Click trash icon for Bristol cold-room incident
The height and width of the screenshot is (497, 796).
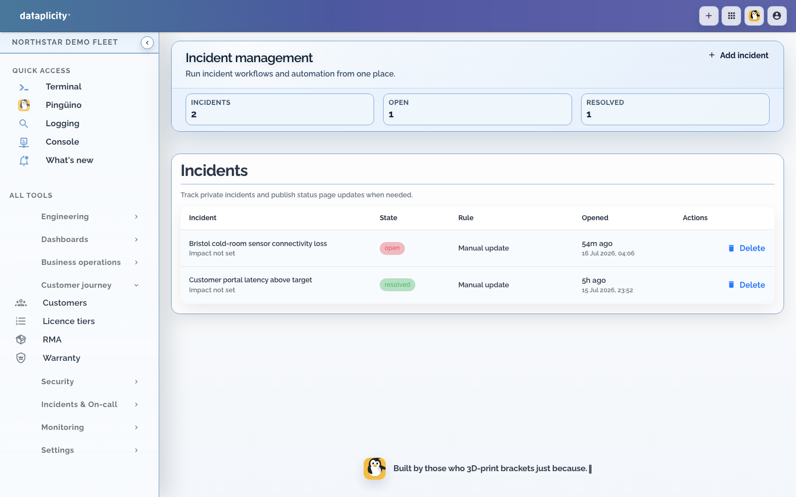731,248
